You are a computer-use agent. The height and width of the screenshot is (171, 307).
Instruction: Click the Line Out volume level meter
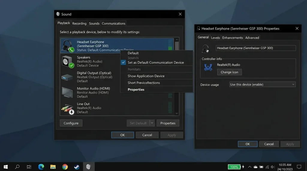pos(170,108)
